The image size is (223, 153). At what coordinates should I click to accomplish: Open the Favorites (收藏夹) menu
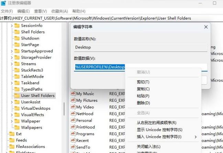[60, 11]
